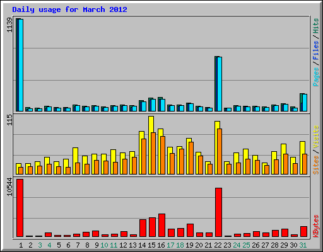Click day 21 on the x-axis
323x252 pixels.
208,245
